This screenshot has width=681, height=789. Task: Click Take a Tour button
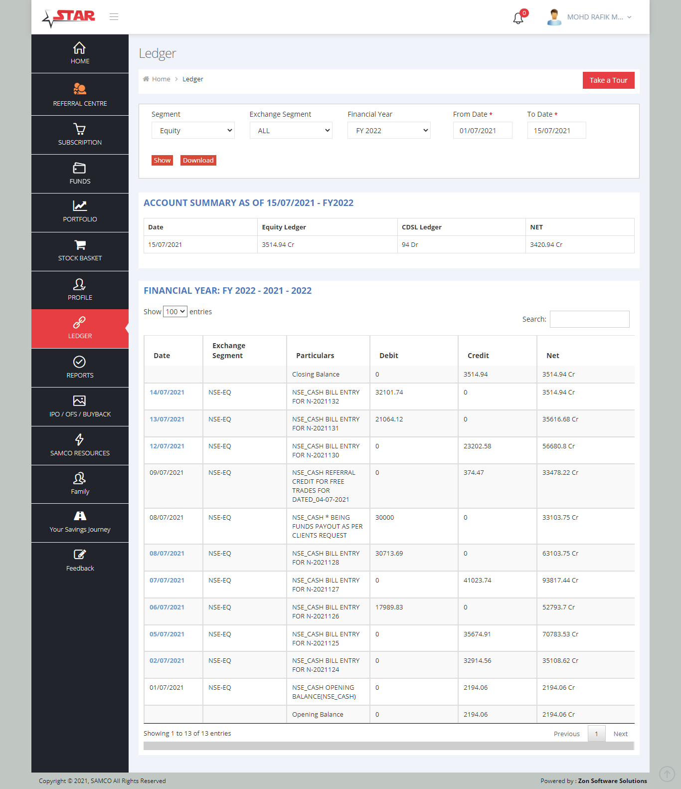coord(608,80)
